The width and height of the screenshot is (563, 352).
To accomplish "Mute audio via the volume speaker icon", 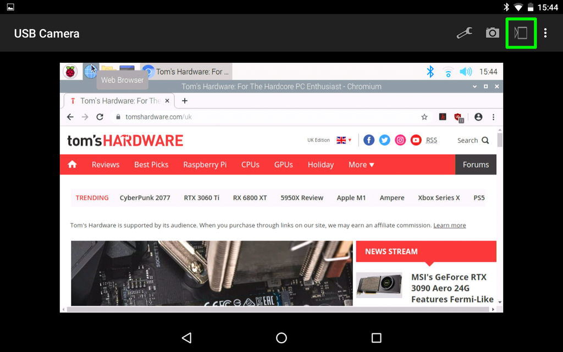I will [x=466, y=71].
